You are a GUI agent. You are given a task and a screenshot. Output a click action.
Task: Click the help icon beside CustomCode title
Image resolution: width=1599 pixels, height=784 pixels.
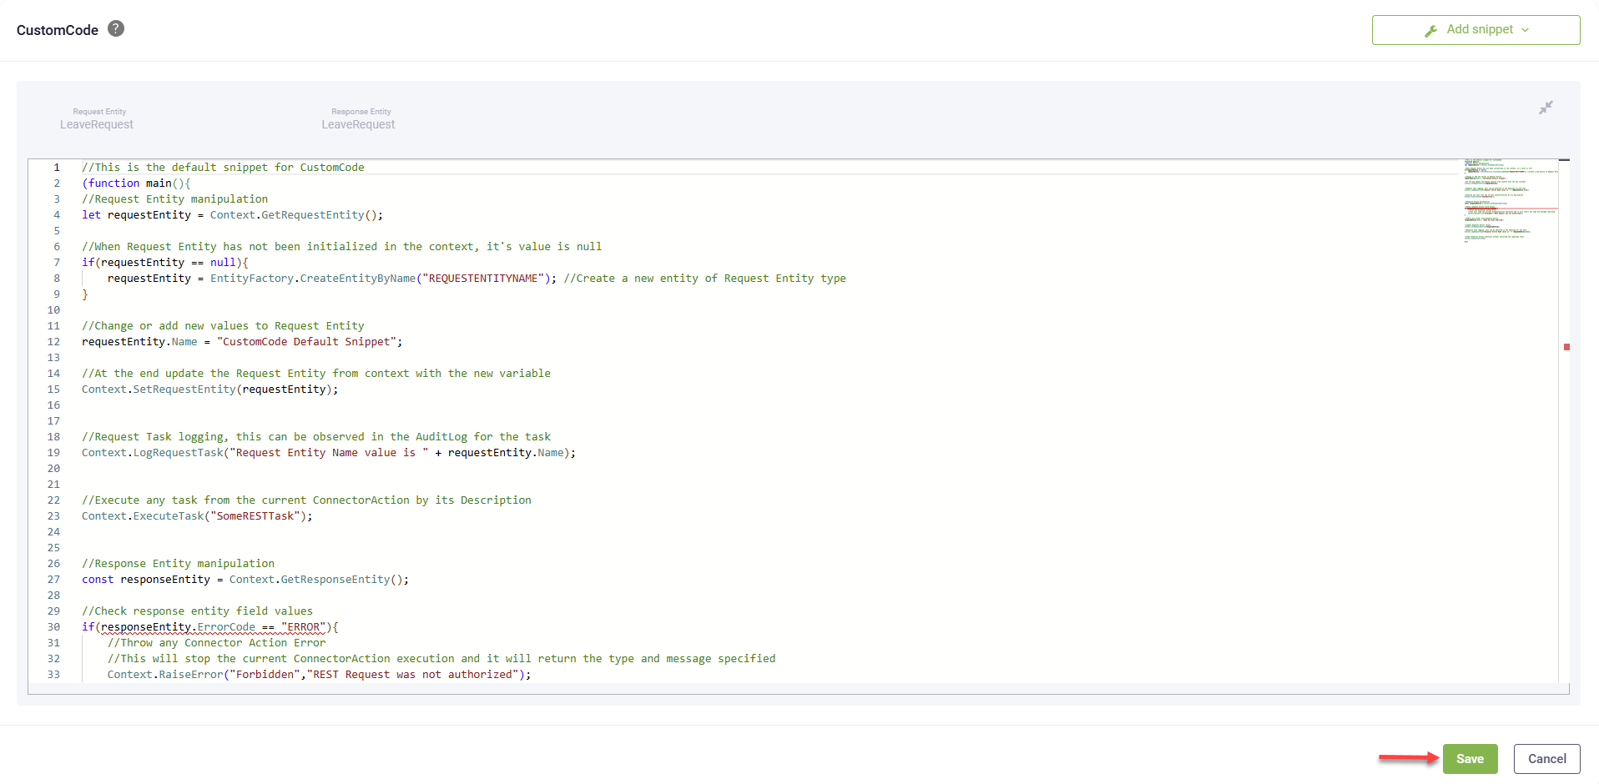pos(116,29)
